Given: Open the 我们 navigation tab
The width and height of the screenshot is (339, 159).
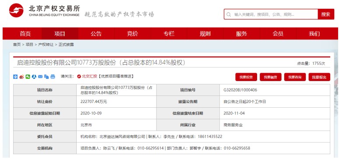Looking at the screenshot, I should click(314, 34).
